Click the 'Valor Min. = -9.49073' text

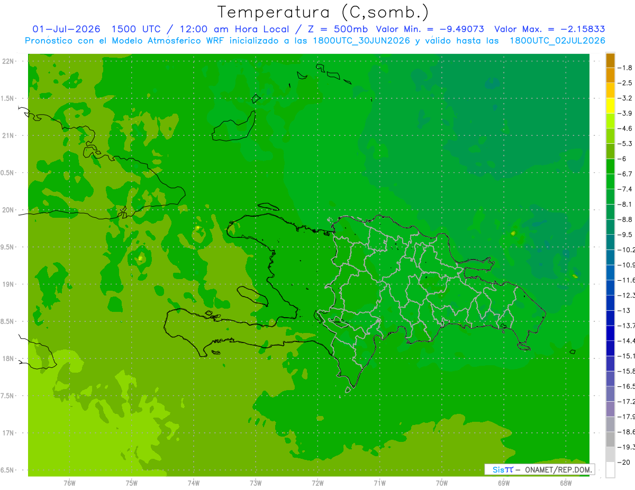pyautogui.click(x=430, y=29)
